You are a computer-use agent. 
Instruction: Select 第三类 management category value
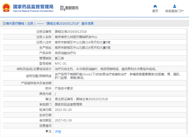click(59, 58)
